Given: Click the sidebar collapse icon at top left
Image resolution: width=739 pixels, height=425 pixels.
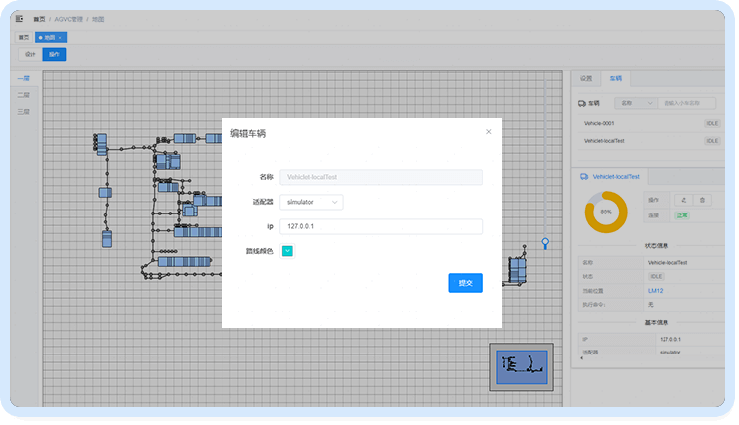Looking at the screenshot, I should tap(20, 19).
